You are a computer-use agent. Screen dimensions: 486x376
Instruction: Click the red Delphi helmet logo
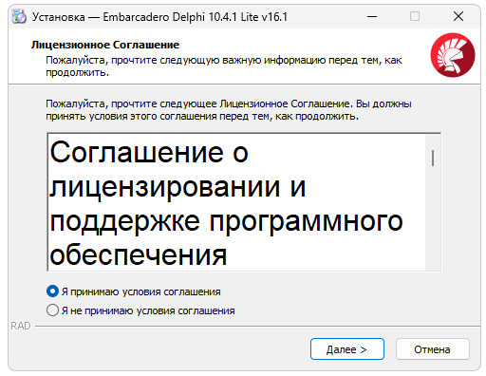[x=453, y=55]
